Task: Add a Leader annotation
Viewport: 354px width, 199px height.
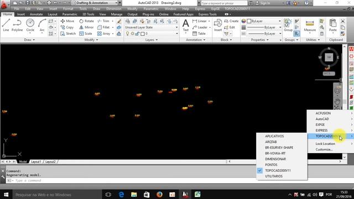Action: (200, 27)
